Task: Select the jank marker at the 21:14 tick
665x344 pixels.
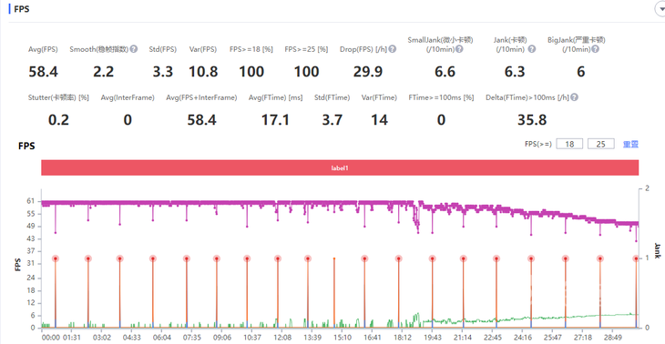Action: (463, 258)
